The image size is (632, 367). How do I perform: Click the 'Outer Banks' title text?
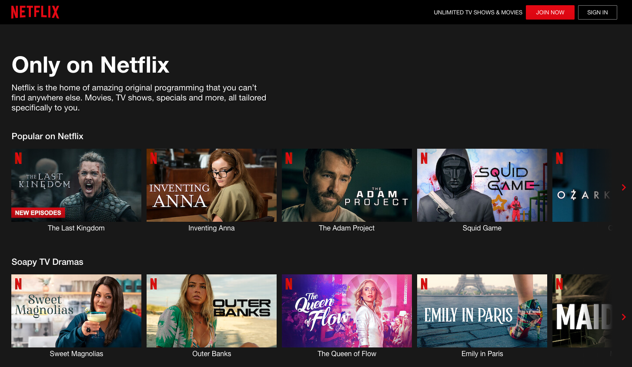(x=211, y=354)
